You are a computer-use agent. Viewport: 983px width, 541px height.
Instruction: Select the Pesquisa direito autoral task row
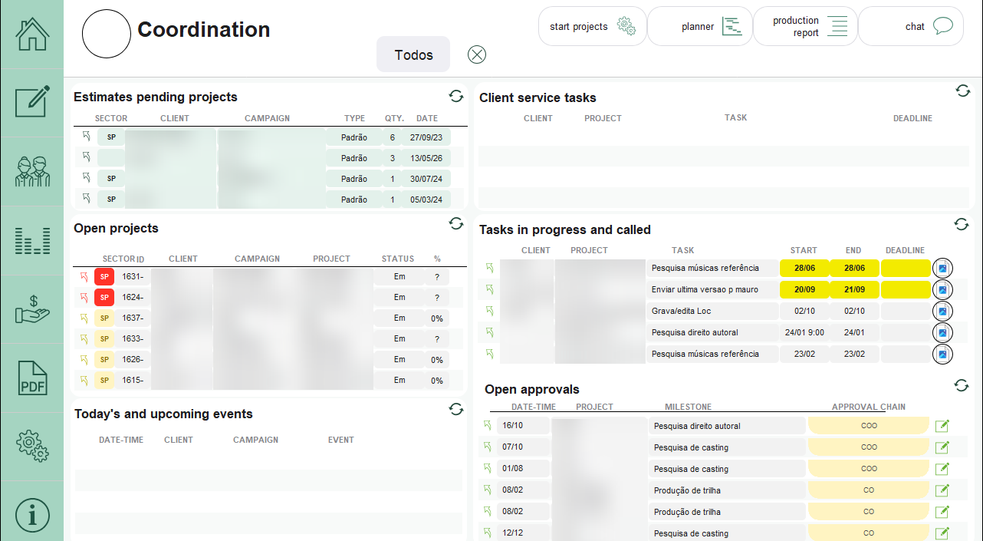(713, 333)
